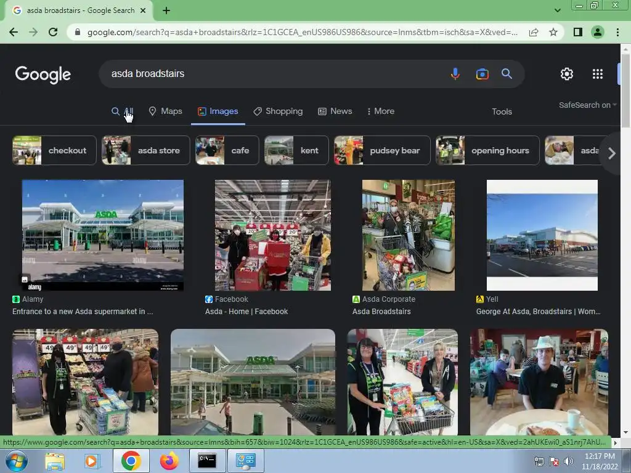This screenshot has height=473, width=631.
Task: Bookmark this page with star icon
Action: click(x=553, y=32)
